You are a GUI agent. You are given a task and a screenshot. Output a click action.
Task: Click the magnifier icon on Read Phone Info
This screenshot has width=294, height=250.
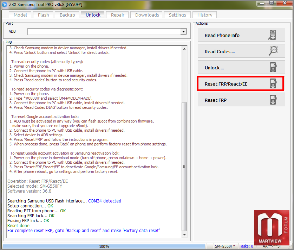(272, 35)
